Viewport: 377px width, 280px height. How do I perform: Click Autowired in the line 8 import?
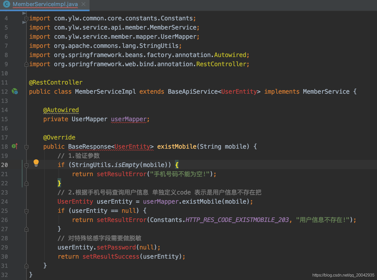(x=230, y=55)
